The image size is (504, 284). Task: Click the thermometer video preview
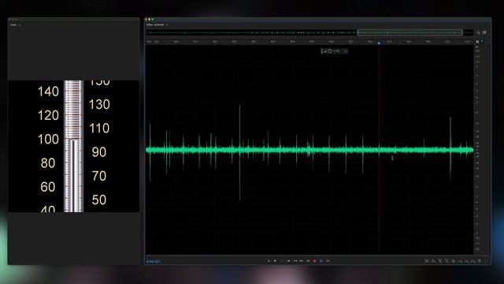pyautogui.click(x=73, y=146)
